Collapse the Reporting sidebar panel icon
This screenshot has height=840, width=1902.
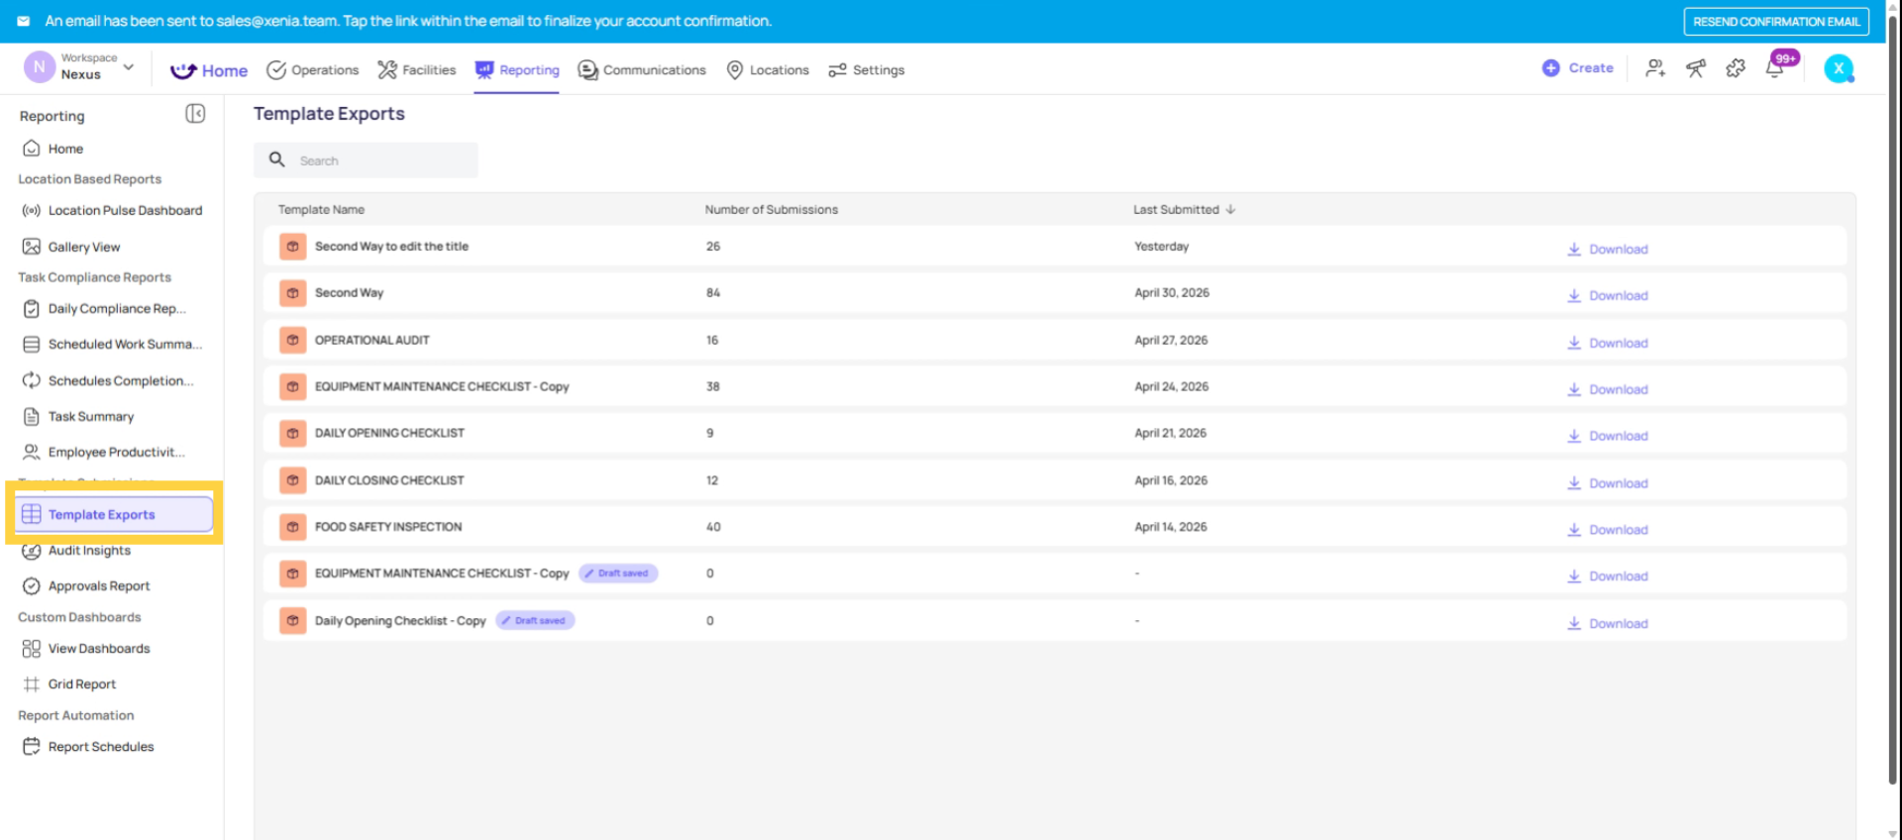(x=195, y=114)
